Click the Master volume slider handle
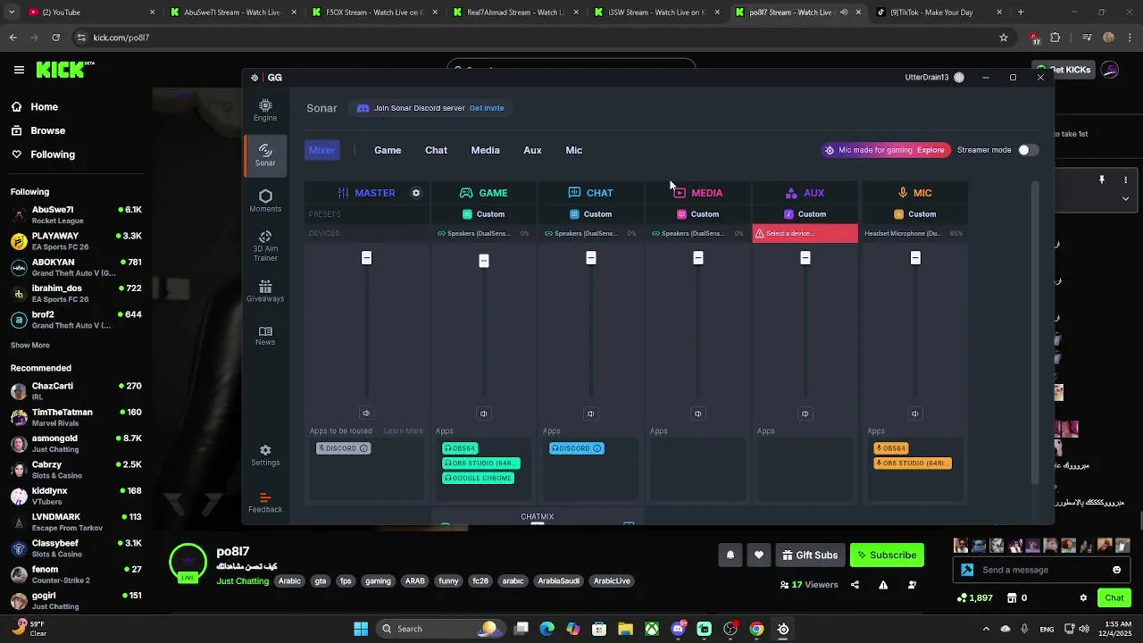 click(x=366, y=258)
